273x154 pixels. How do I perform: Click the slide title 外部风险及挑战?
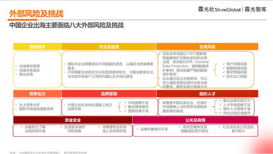coord(36,14)
